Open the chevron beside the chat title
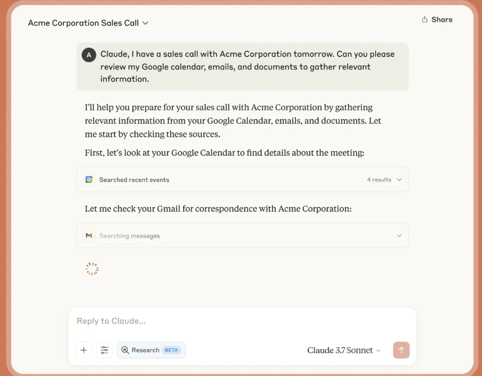 pos(145,23)
